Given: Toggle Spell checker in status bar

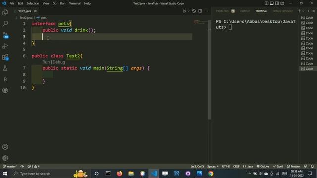Looking at the screenshot, I should pos(278,166).
